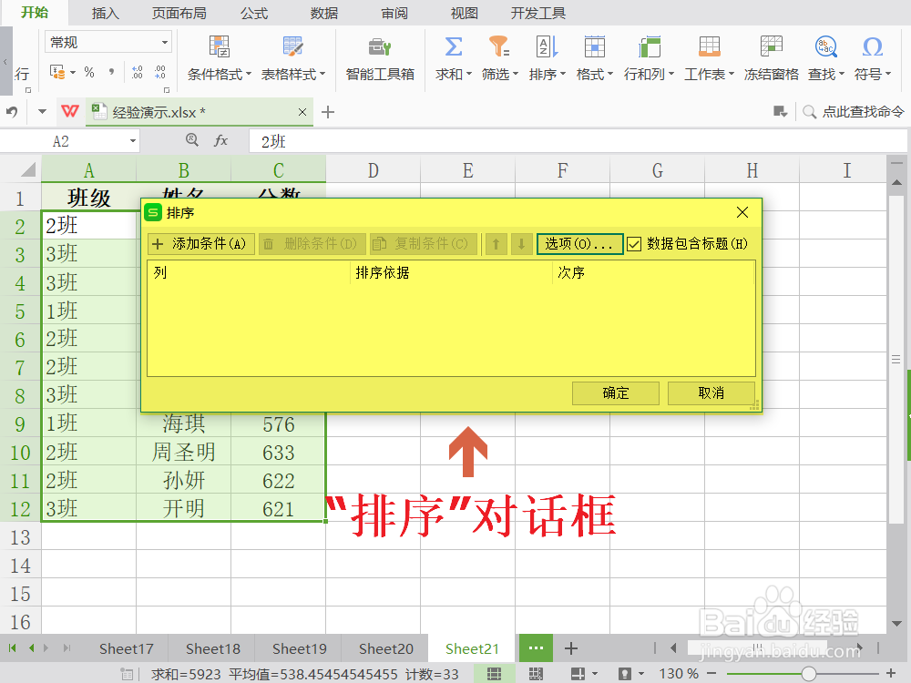
Task: Switch to the Sheet17 tab
Action: click(x=126, y=648)
